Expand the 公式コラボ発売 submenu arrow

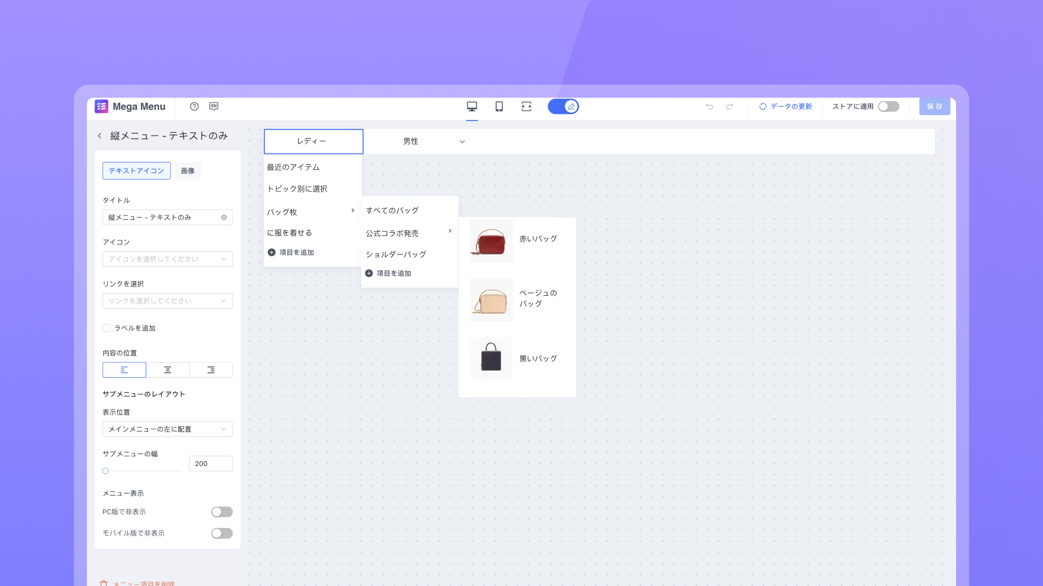pyautogui.click(x=450, y=231)
